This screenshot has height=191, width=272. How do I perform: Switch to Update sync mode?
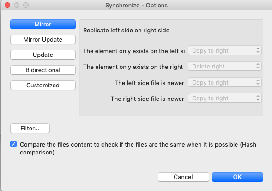click(x=43, y=55)
